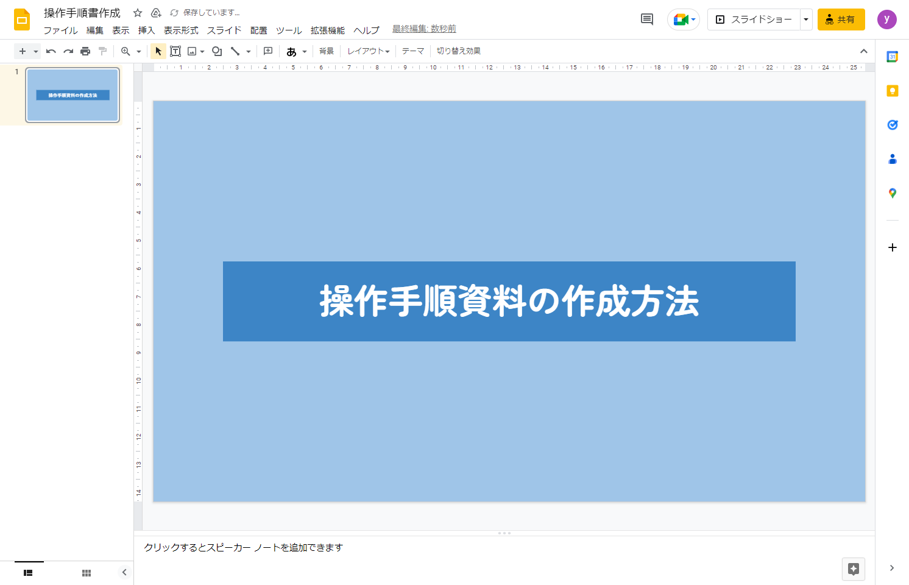Open the line type dropdown arrow
Screen dimensions: 909x585
(249, 51)
